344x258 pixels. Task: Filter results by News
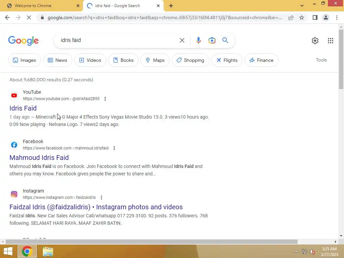pyautogui.click(x=57, y=60)
